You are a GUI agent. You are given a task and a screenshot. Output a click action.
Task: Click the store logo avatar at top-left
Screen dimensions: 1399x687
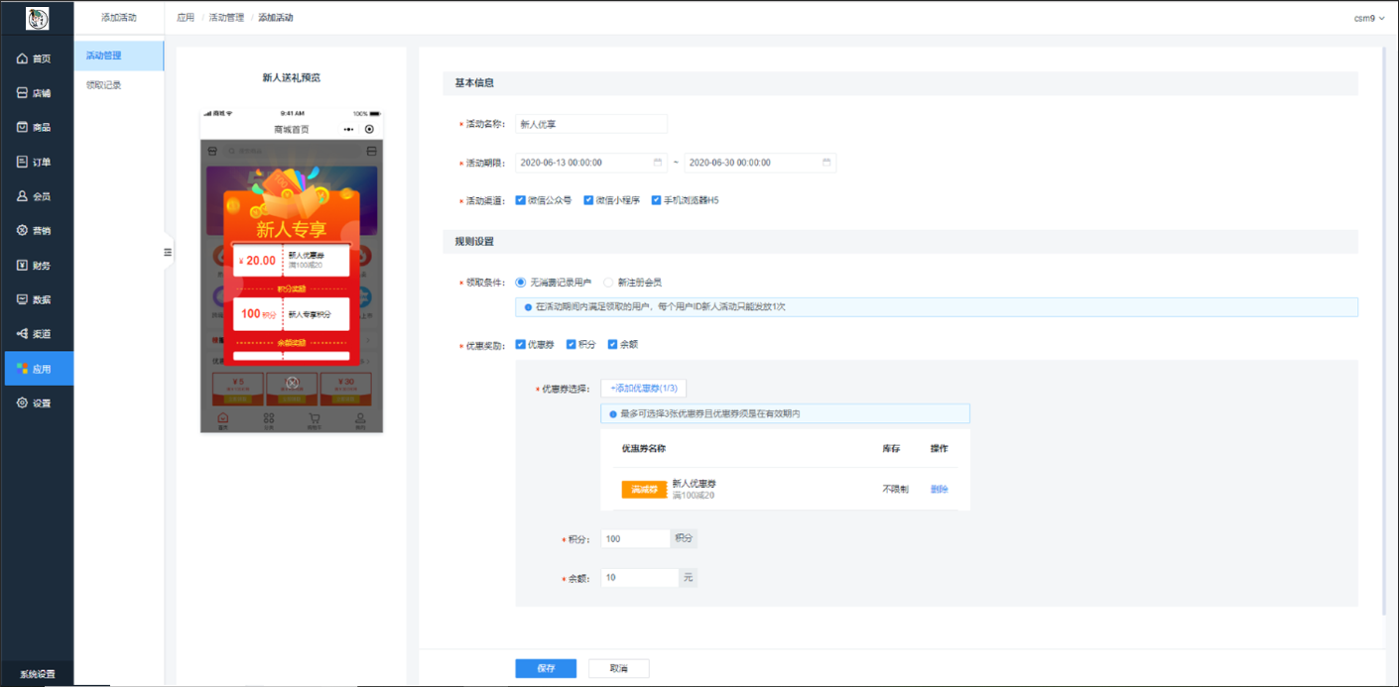coord(37,18)
